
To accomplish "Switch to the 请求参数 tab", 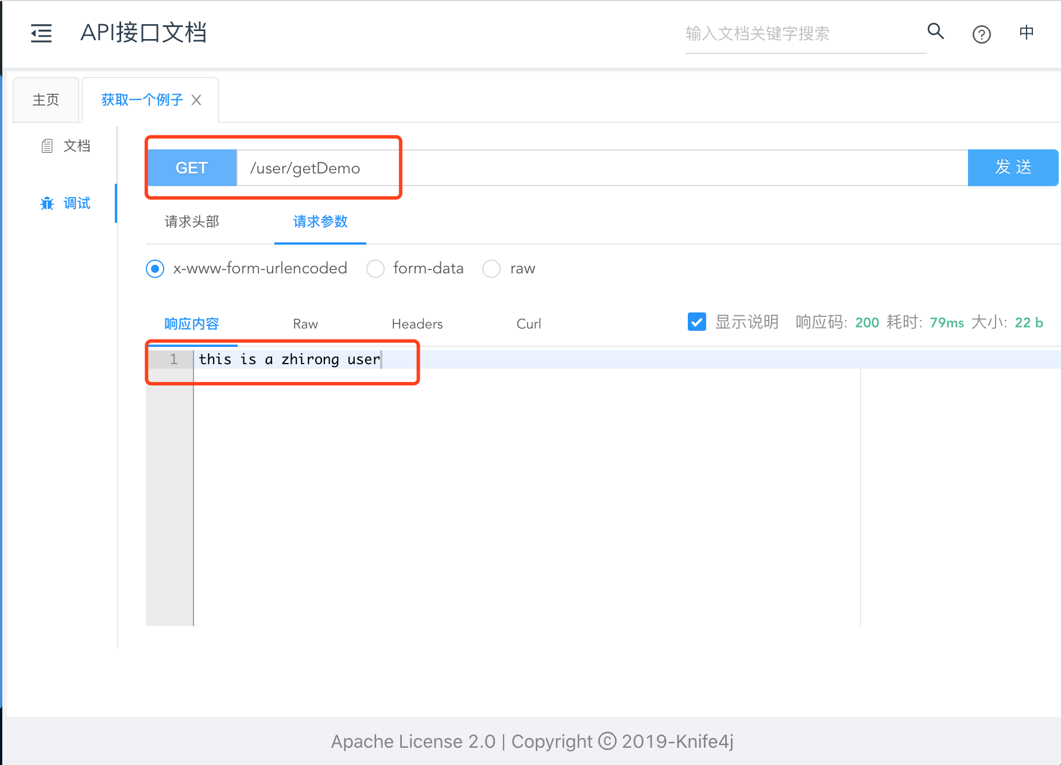I will pyautogui.click(x=320, y=222).
